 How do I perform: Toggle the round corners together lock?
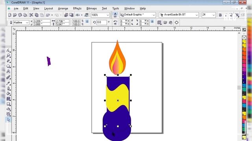click(152, 22)
